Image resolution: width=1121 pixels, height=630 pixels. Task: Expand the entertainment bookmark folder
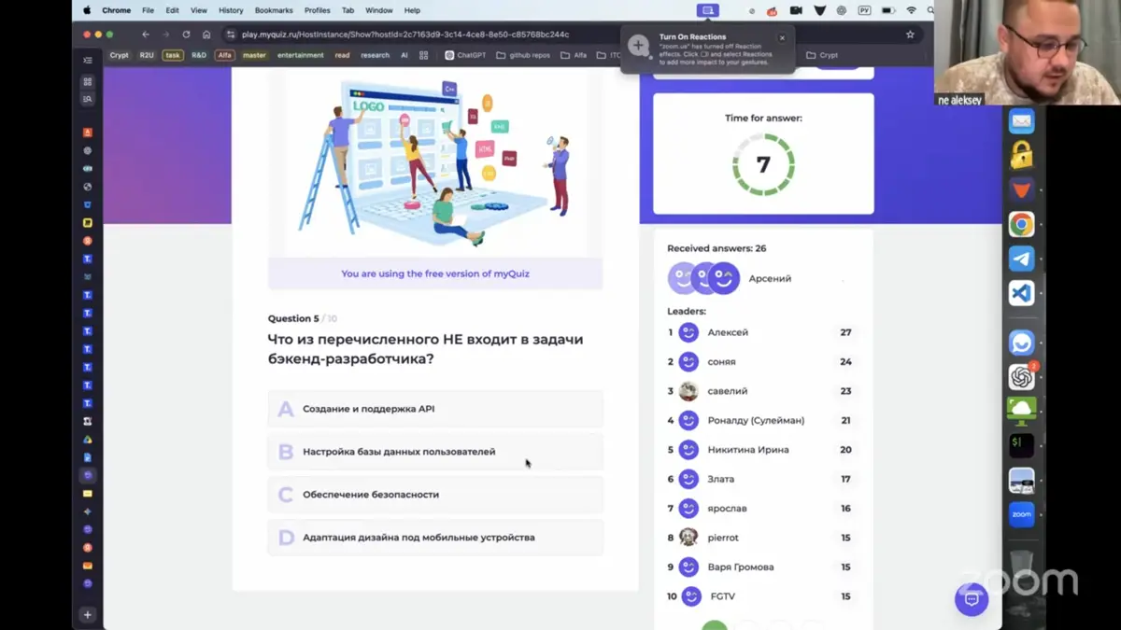pos(301,55)
